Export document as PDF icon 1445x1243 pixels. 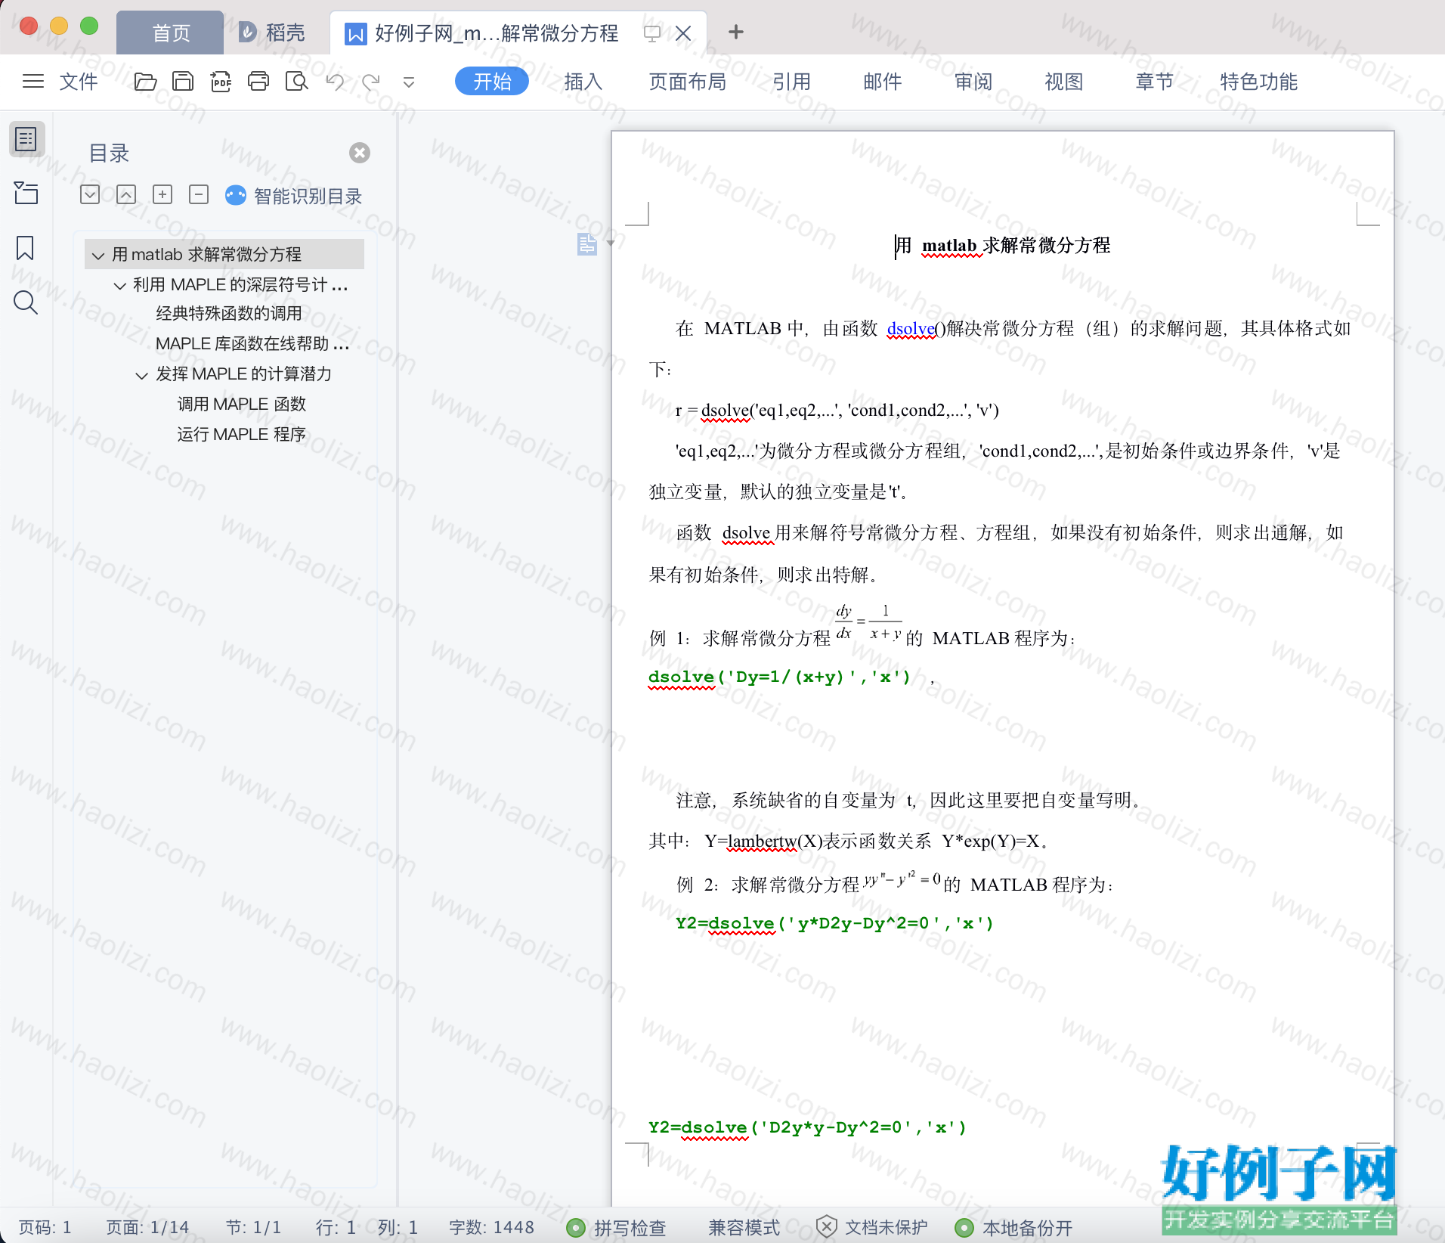pyautogui.click(x=221, y=81)
